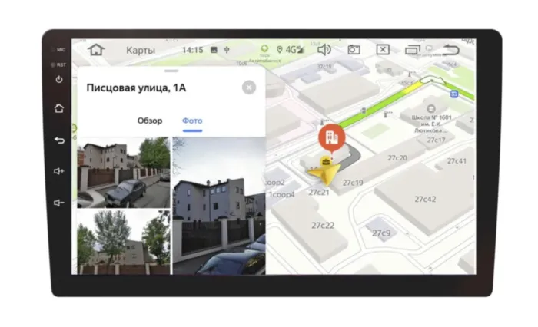Tap the boxed X close-app icon
Viewport: 538px width, 327px height.
[383, 50]
